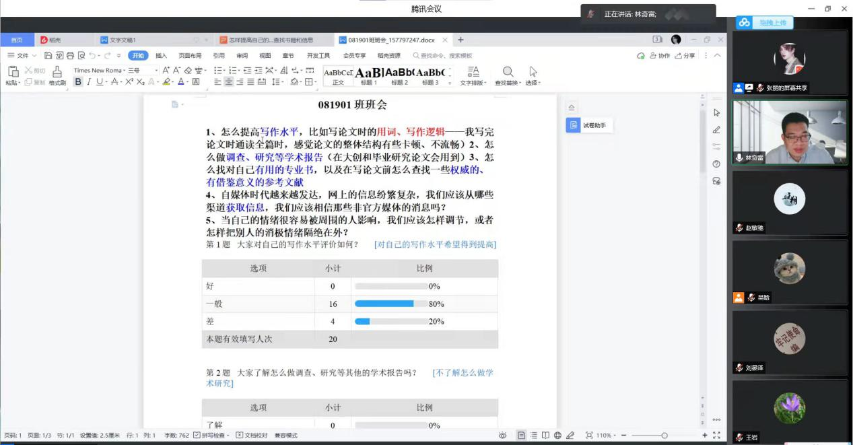853x445 pixels.
Task: Open the Times New Roman font dropdown
Action: click(98, 70)
